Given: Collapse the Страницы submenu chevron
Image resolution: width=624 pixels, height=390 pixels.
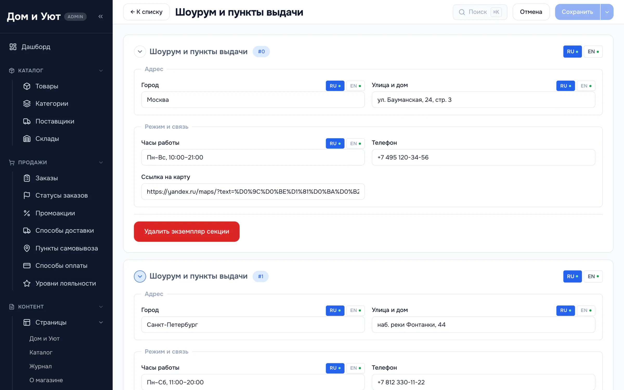Looking at the screenshot, I should [x=101, y=322].
